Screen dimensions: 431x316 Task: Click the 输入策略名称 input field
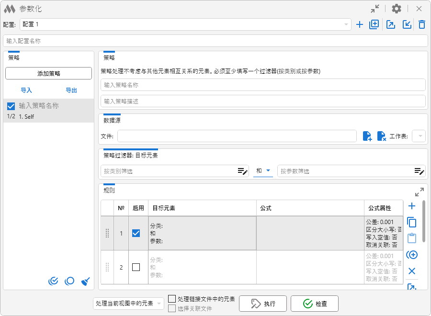pyautogui.click(x=263, y=85)
